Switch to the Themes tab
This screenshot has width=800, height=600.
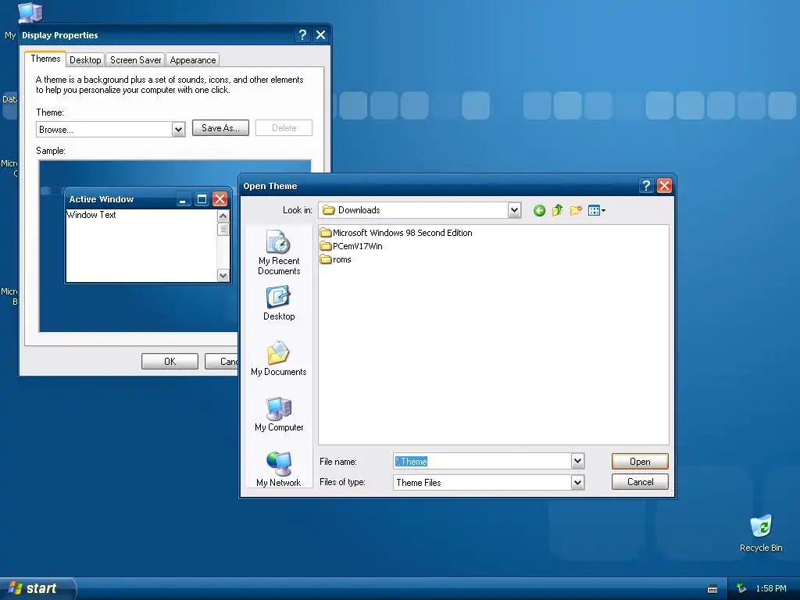pos(45,59)
